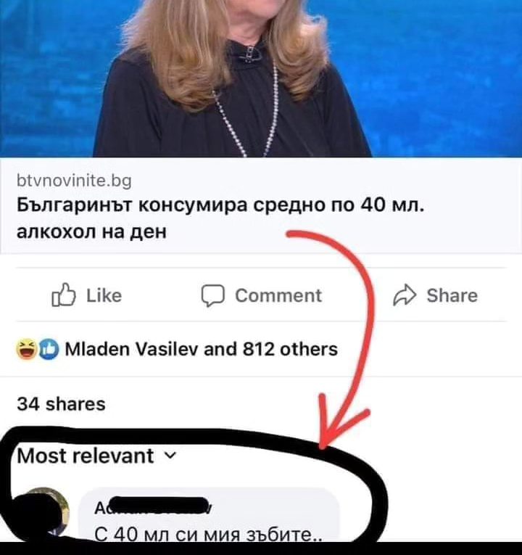
Task: Click the Share arrow icon
Action: coord(405,295)
